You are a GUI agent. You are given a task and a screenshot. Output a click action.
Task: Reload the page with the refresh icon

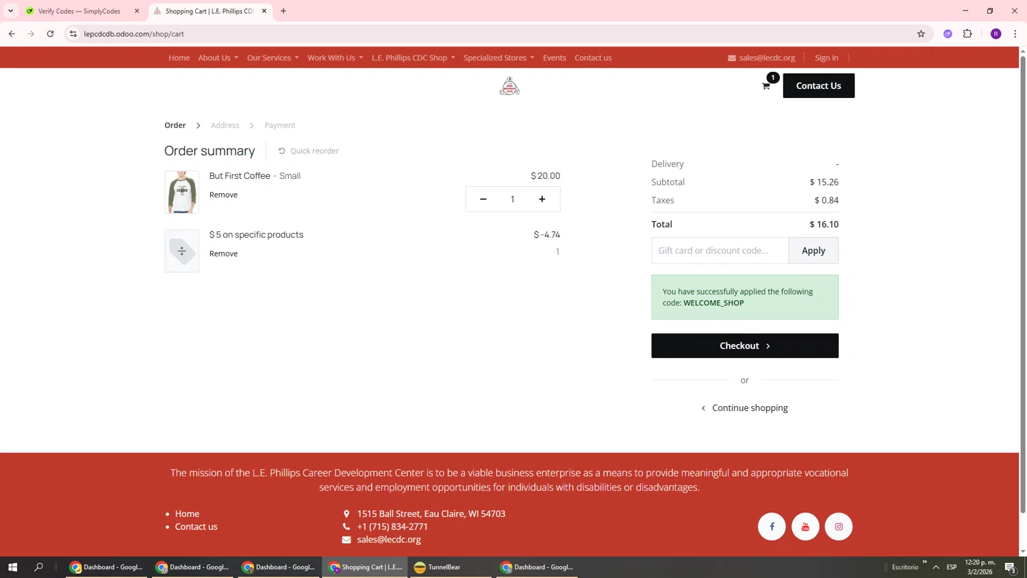[x=50, y=34]
